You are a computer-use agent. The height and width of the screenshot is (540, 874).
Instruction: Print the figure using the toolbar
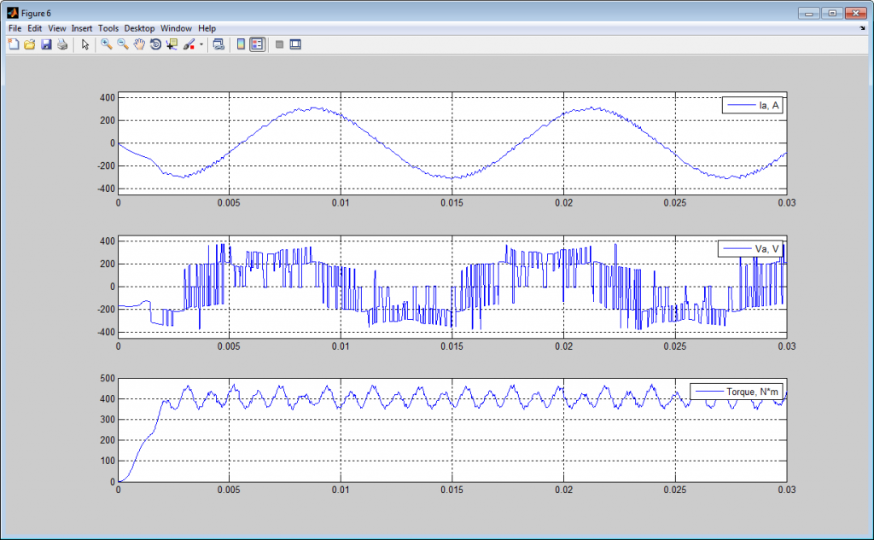(x=63, y=44)
